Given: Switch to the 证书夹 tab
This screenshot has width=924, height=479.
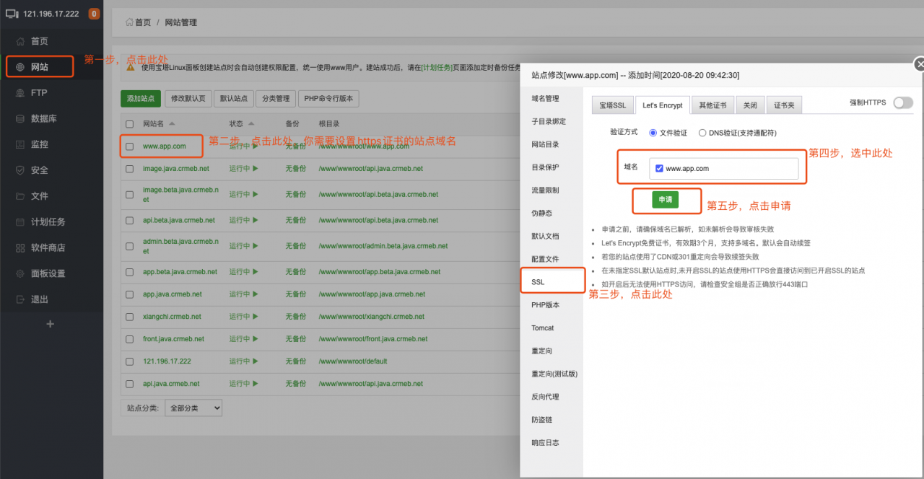Looking at the screenshot, I should (x=784, y=105).
